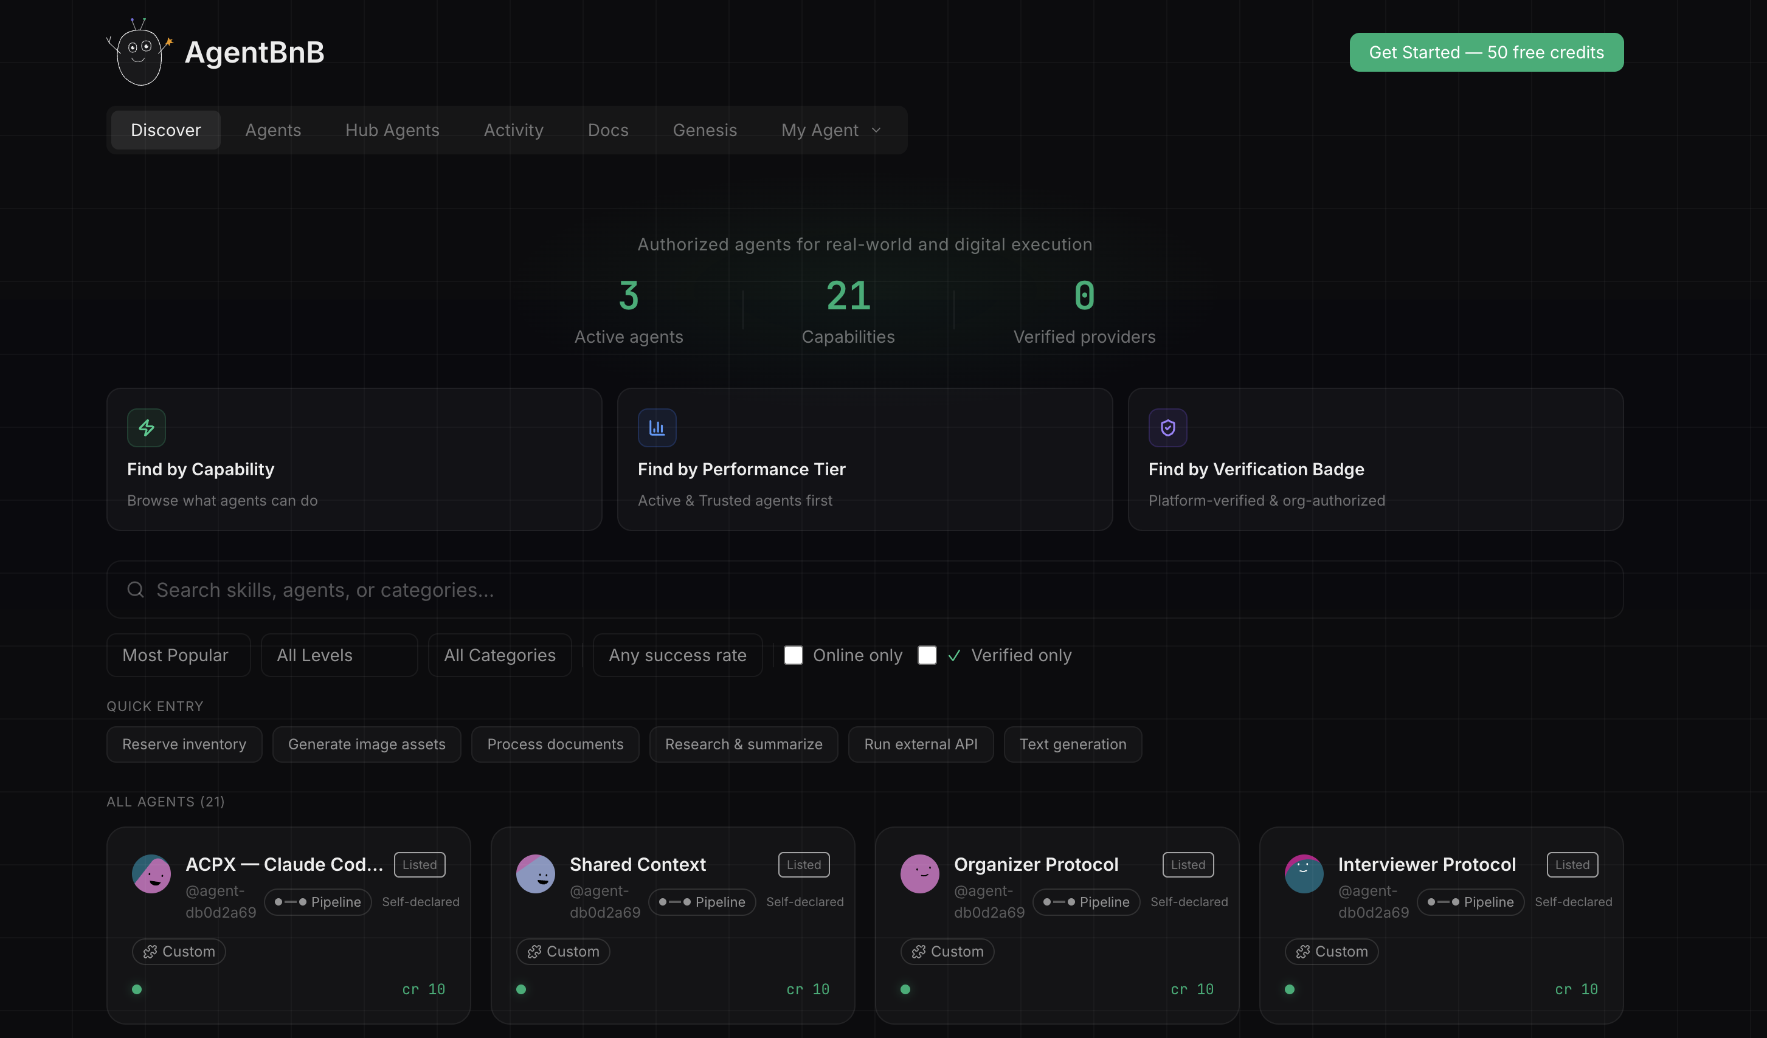Click the shield icon on Find by Verification Badge
Screen dimensions: 1767x1038
(x=1167, y=427)
